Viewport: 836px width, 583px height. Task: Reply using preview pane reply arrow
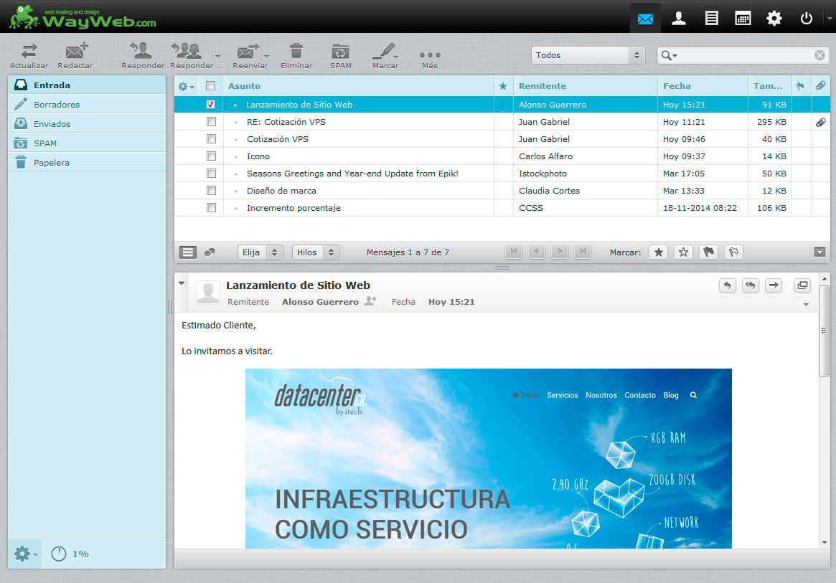[x=727, y=285]
